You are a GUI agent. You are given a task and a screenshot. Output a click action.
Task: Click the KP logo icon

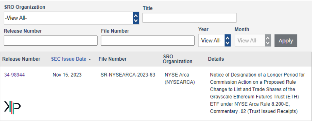click(12, 107)
